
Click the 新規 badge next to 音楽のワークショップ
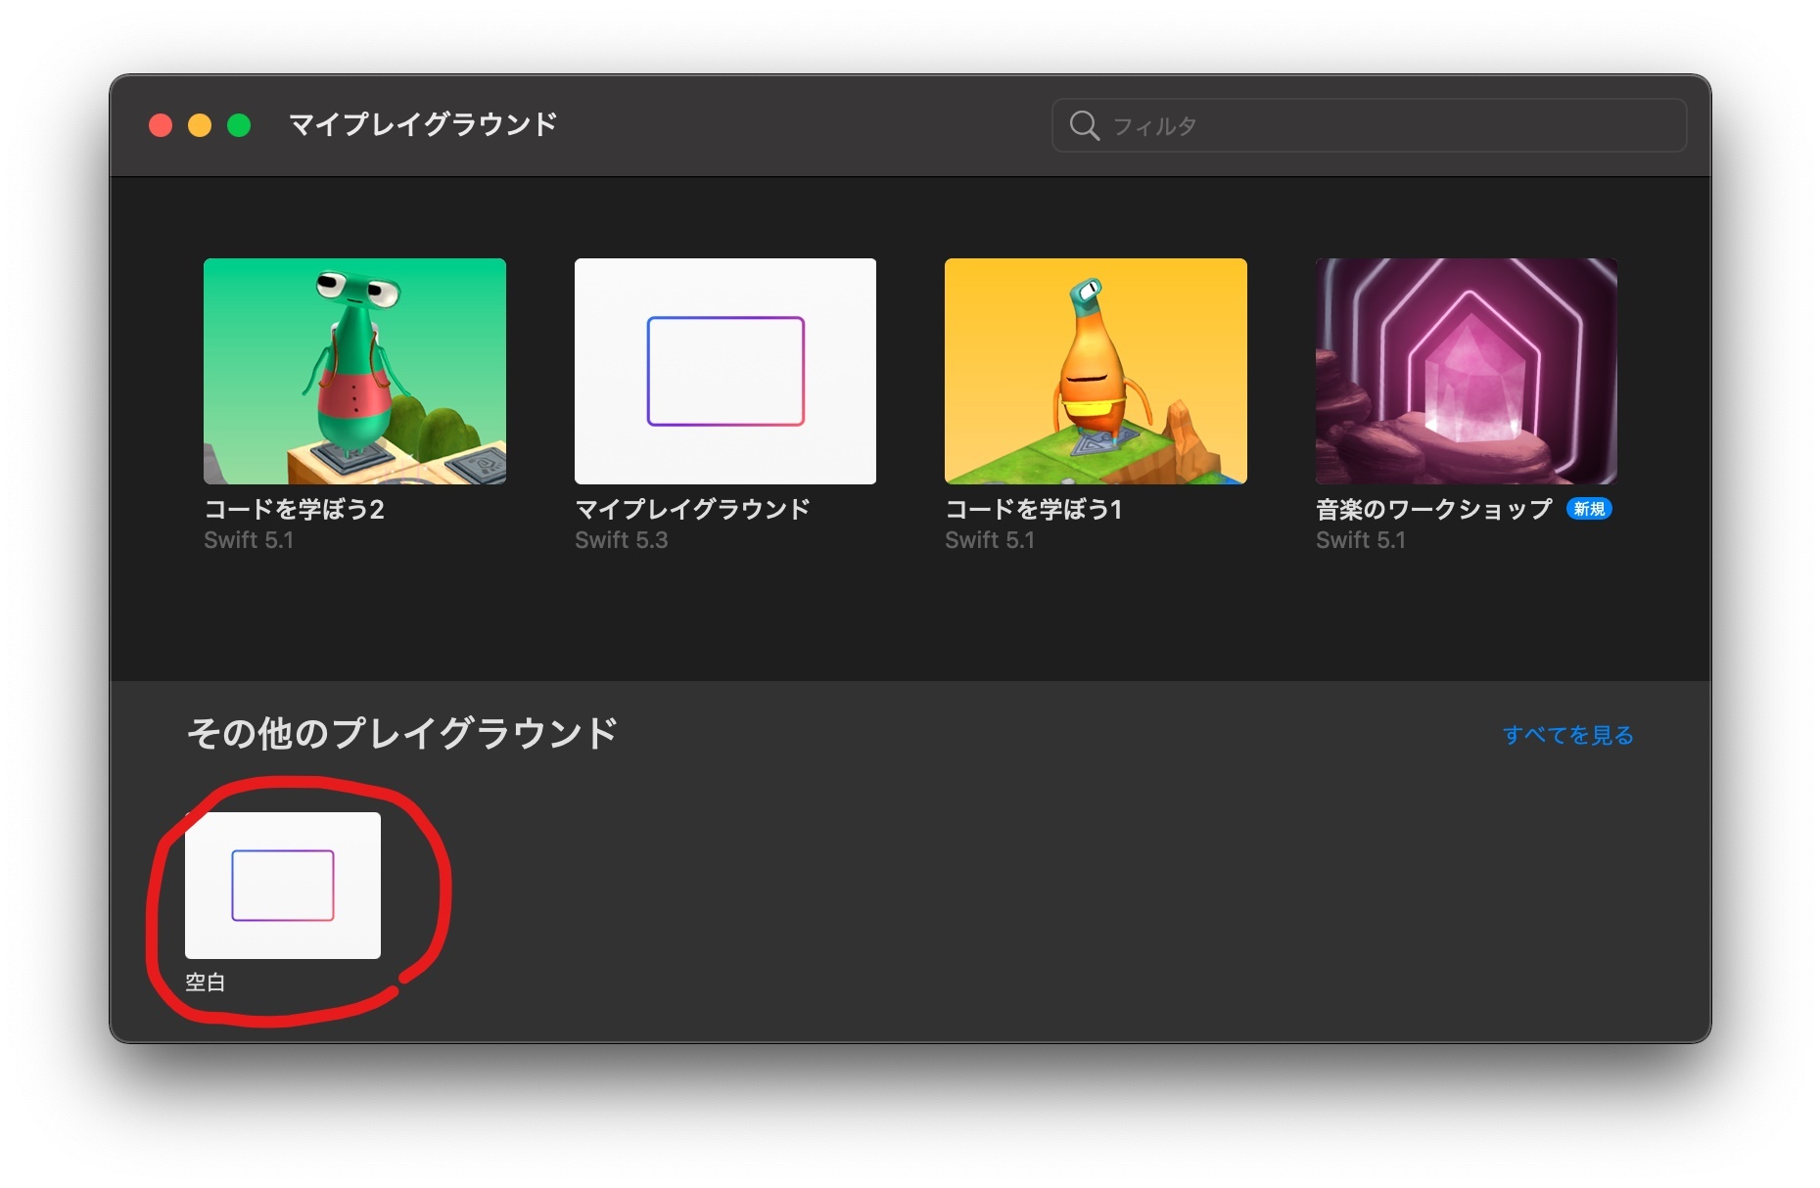(1589, 509)
